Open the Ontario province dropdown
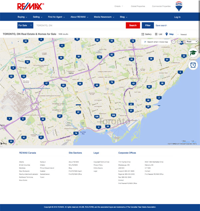 (119, 6)
